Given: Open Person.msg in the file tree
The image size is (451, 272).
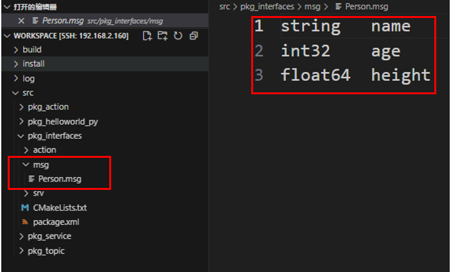Looking at the screenshot, I should coord(59,179).
